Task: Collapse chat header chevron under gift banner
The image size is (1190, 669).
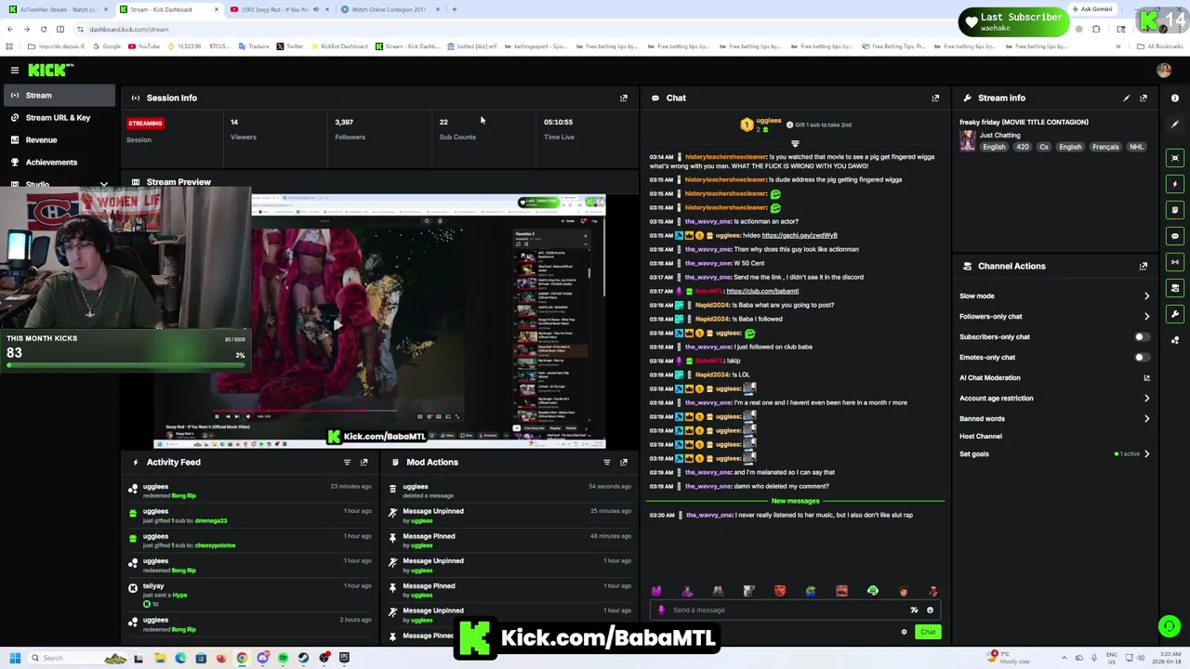Action: click(x=795, y=144)
